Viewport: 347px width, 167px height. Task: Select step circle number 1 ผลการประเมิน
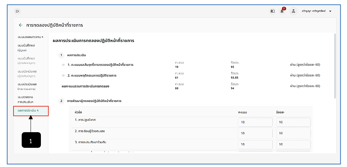(x=61, y=55)
